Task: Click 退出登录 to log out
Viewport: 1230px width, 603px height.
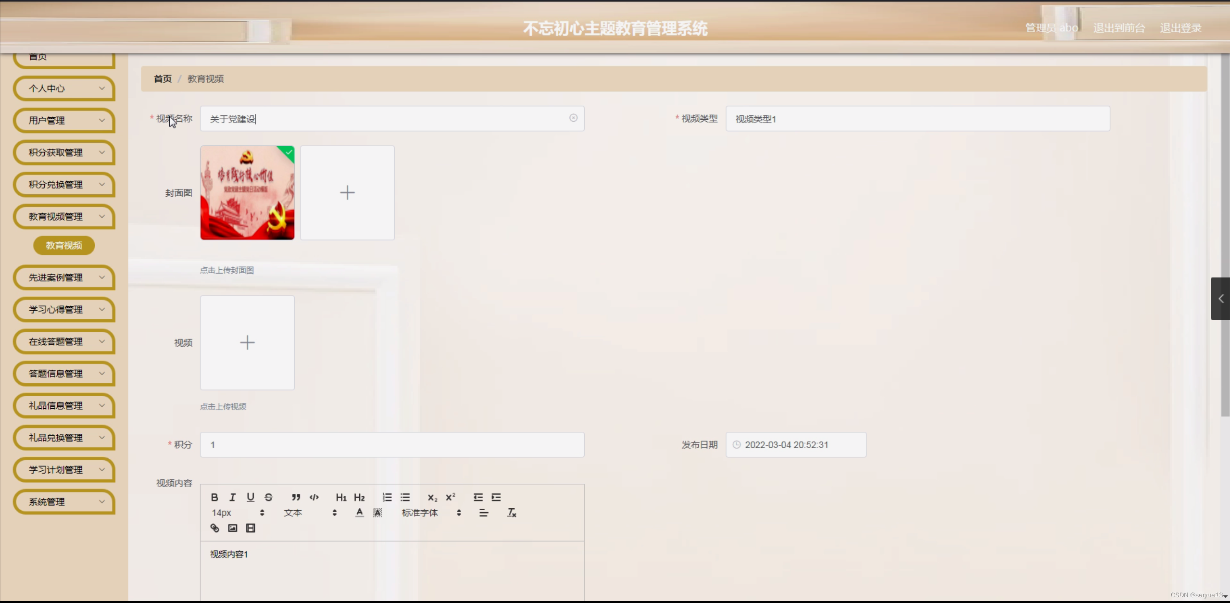Action: click(x=1180, y=27)
